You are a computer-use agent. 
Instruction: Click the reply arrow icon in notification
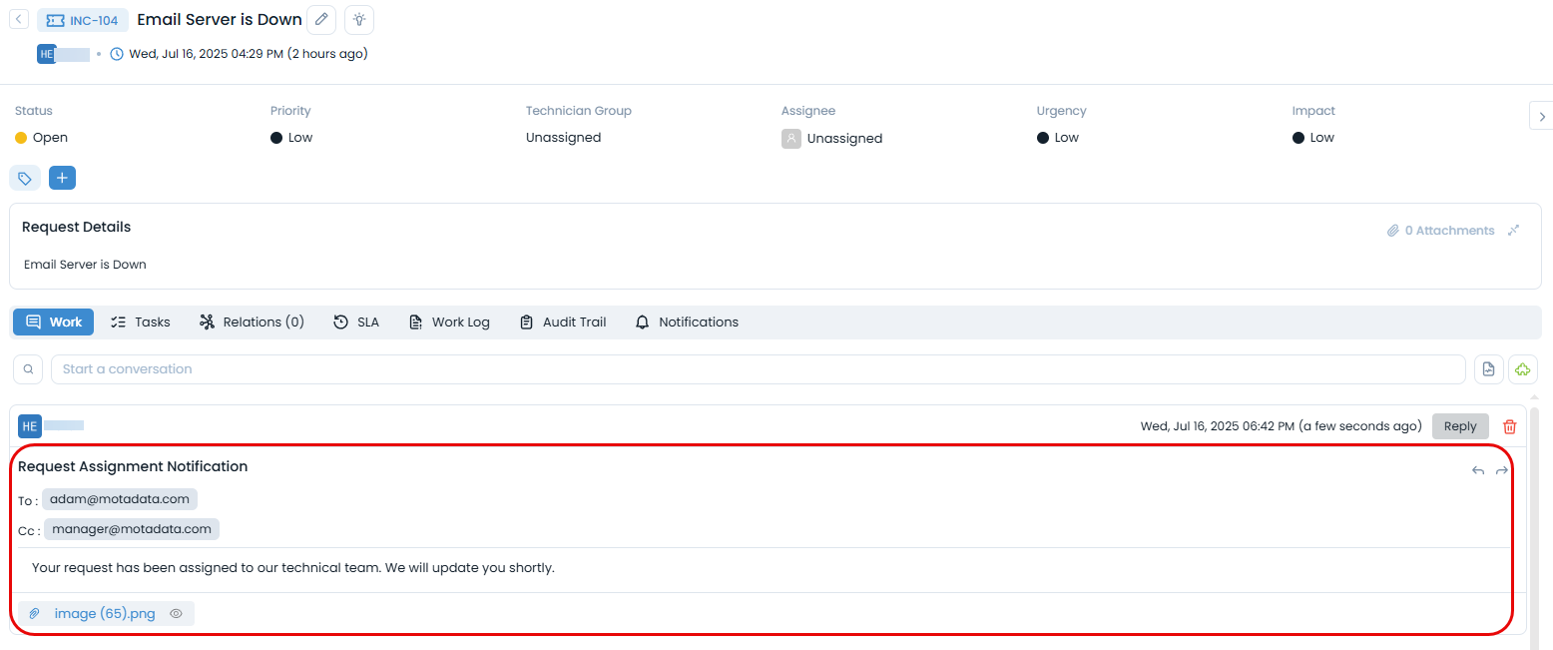pyautogui.click(x=1478, y=470)
